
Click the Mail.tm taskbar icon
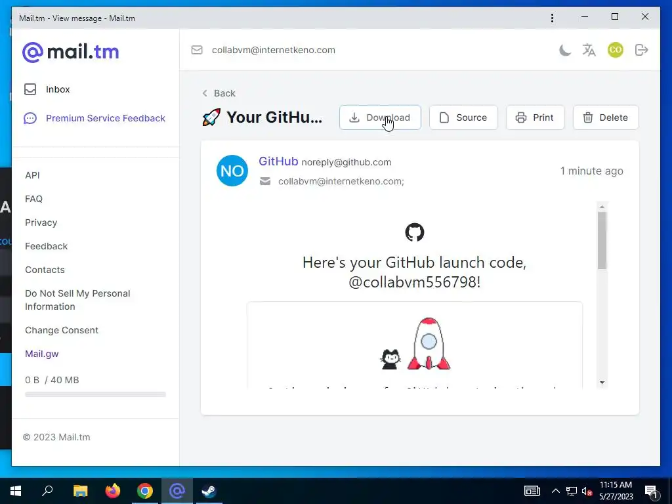(x=177, y=491)
